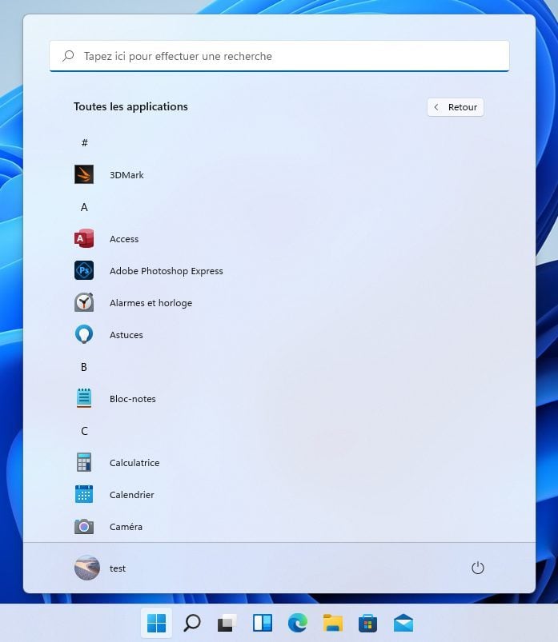Screen dimensions: 558x642
Task: Select the 'Bloc-notes' app name
Action: point(133,399)
